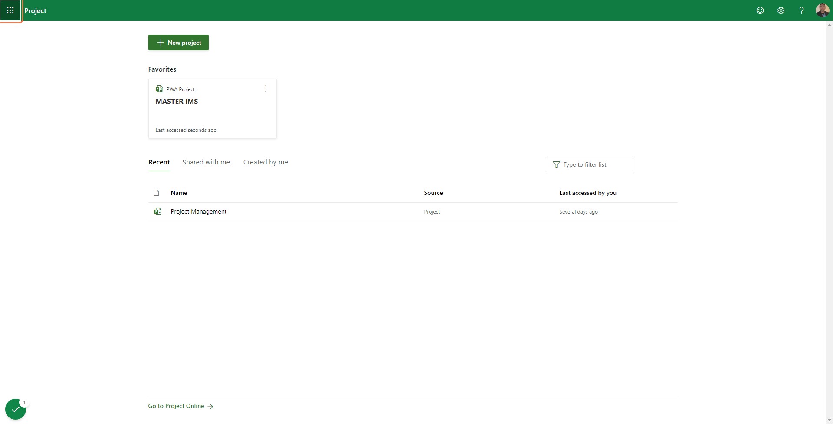Image resolution: width=833 pixels, height=424 pixels.
Task: Click 'Last accessed seconds ago' text
Action: click(186, 130)
